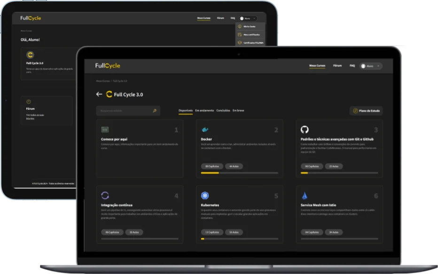Switch to the Em andamento tab
The image size is (438, 274).
coord(204,111)
